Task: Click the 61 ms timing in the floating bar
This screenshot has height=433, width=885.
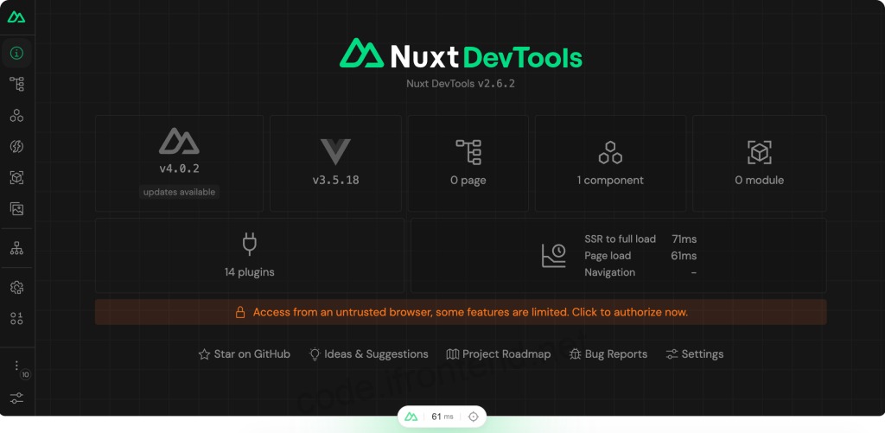Action: coord(442,417)
